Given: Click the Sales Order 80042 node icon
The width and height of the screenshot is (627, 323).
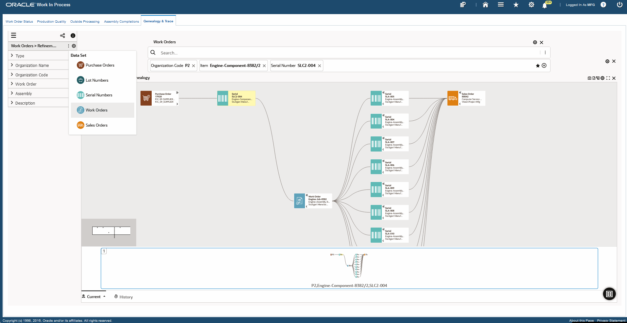Looking at the screenshot, I should click(x=453, y=98).
